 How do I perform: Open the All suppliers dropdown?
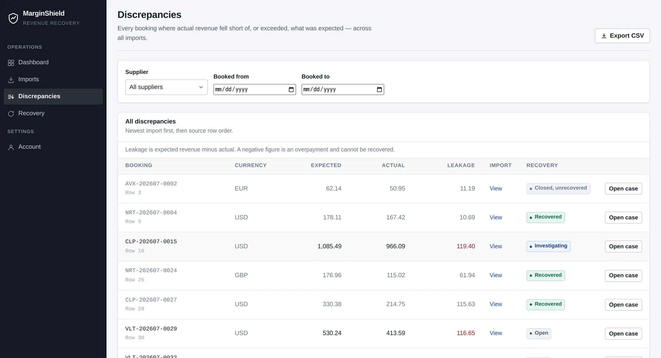167,87
